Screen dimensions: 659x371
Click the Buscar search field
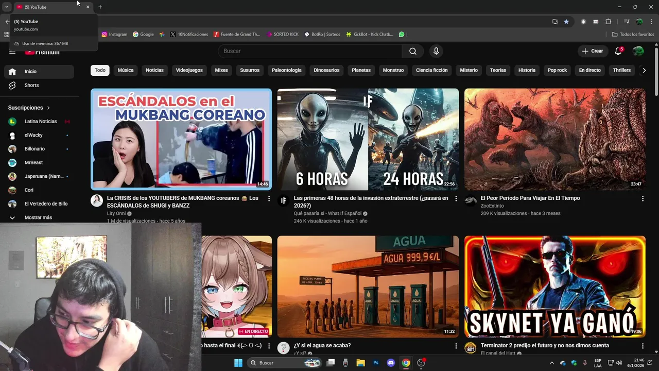tap(310, 51)
